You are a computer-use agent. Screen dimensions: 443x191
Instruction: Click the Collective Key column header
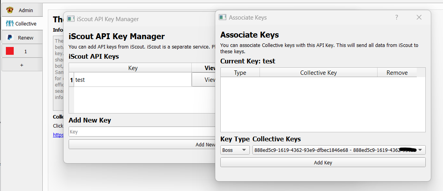pos(318,72)
